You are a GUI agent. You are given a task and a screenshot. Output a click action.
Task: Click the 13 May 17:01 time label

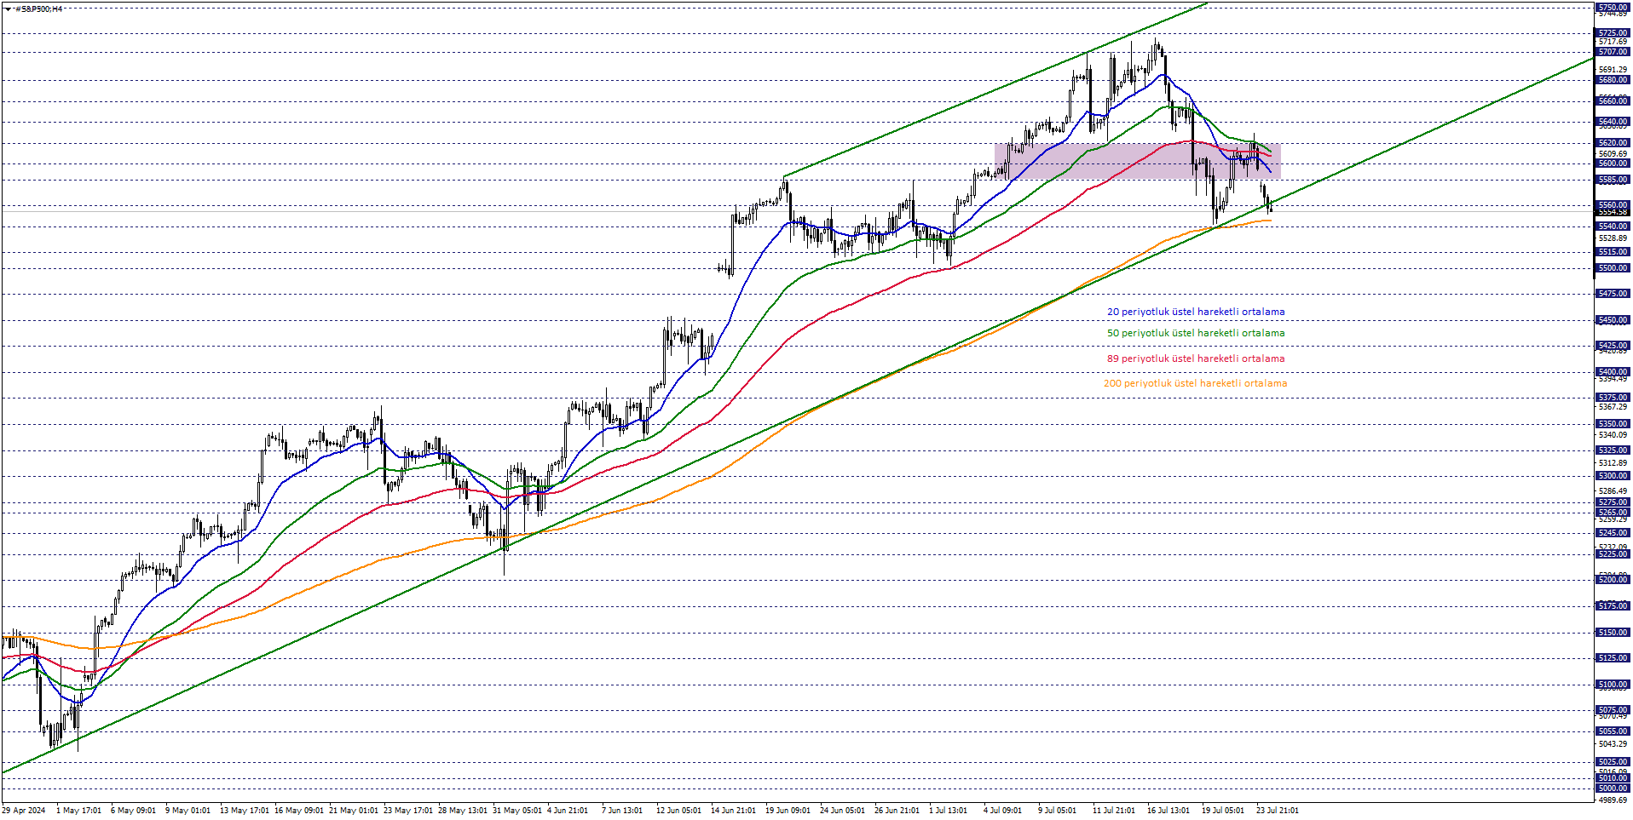point(245,811)
